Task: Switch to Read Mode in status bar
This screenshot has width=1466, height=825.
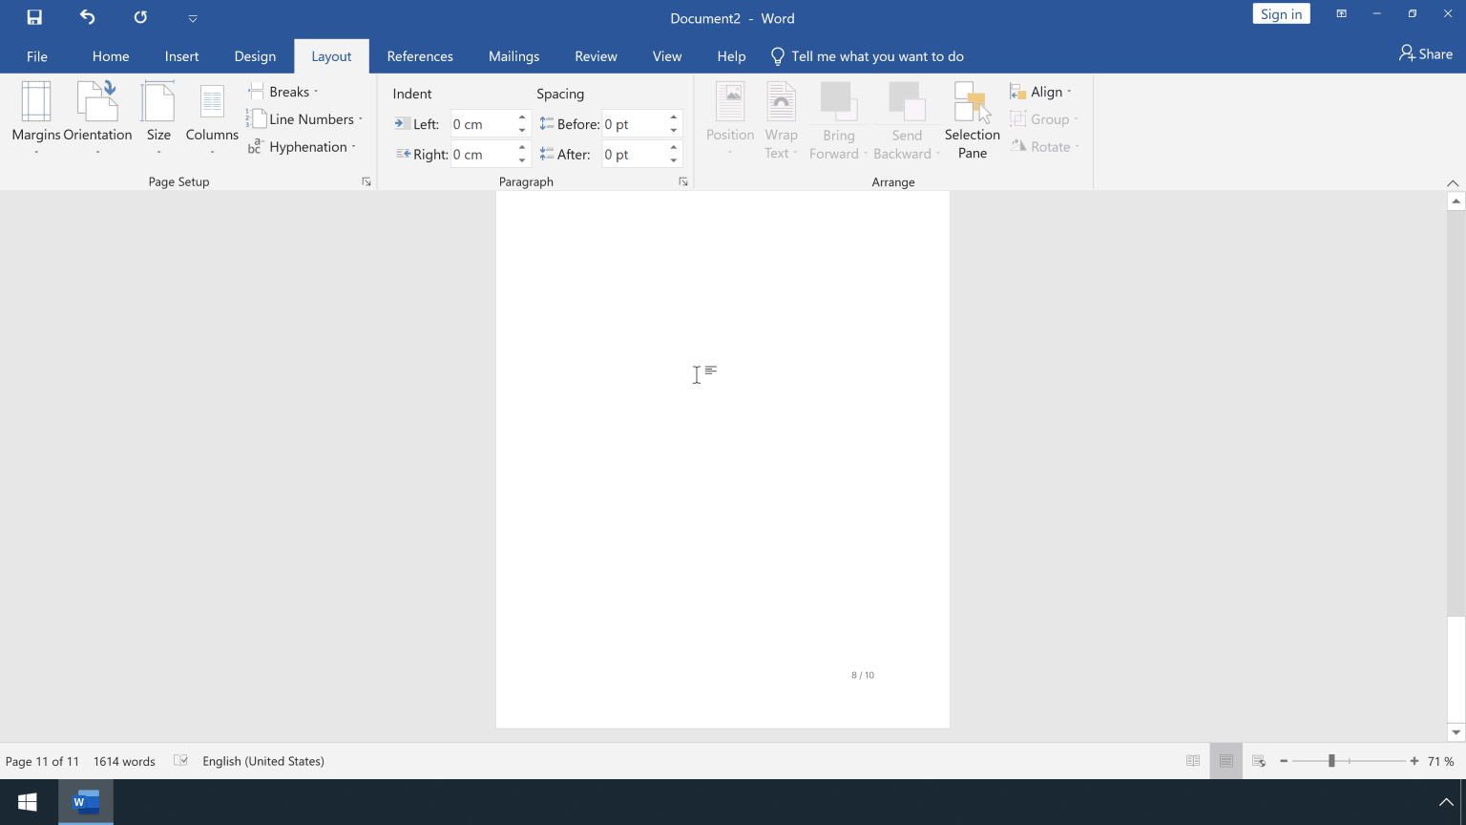Action: click(1193, 761)
